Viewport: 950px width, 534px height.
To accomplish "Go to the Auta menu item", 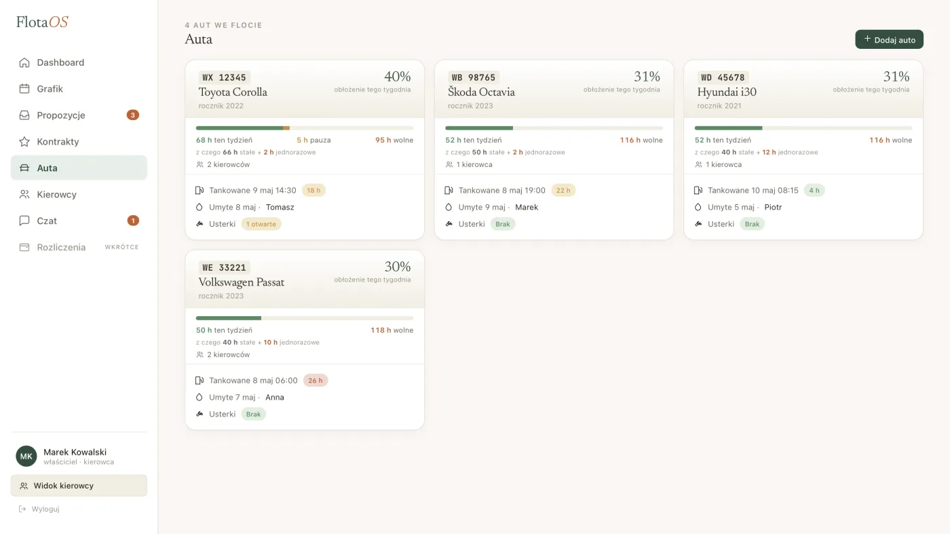I will (79, 168).
